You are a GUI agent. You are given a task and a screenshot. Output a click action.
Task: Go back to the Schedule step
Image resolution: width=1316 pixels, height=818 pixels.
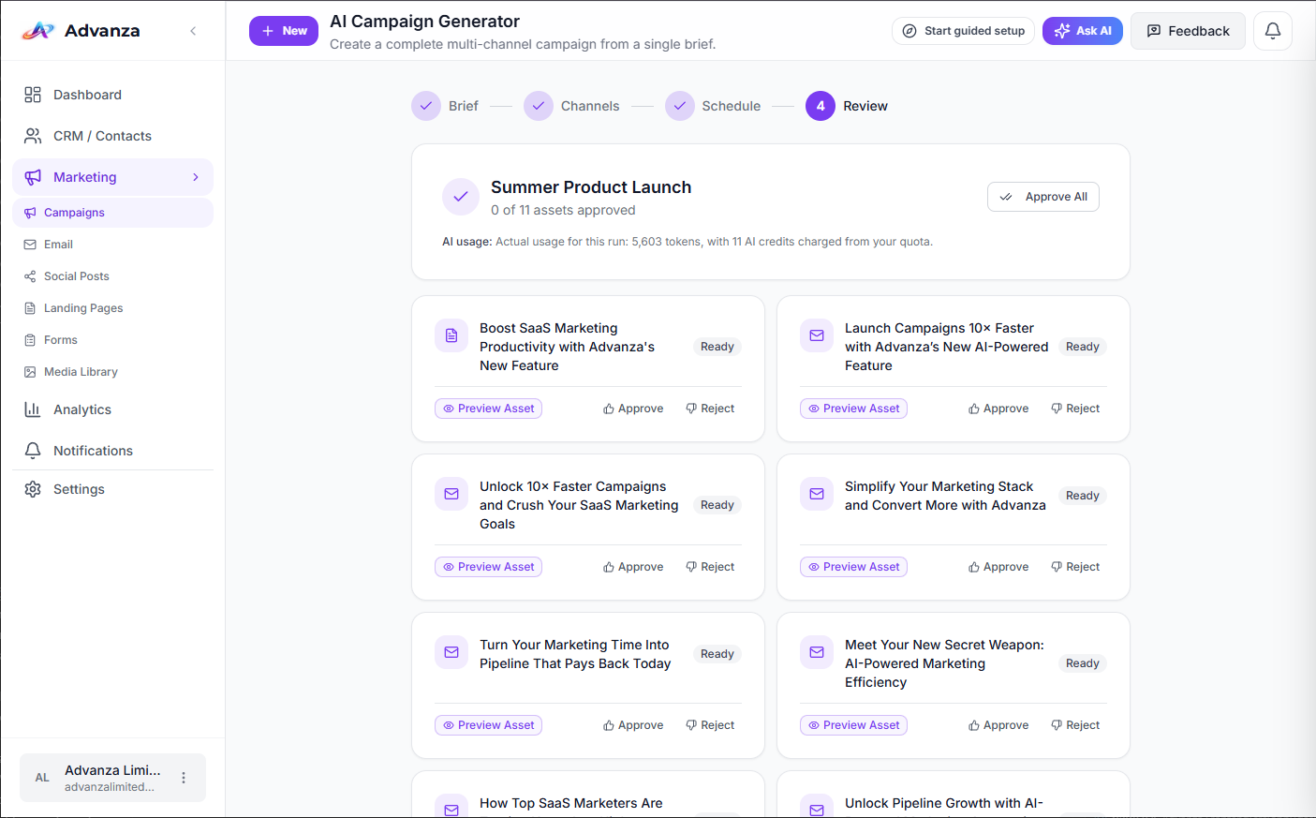click(713, 106)
